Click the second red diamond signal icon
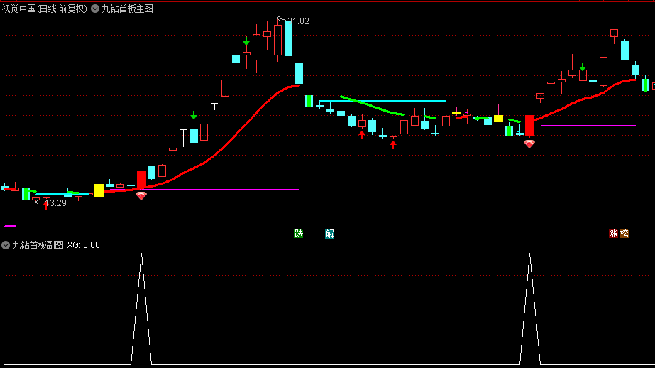The image size is (655, 368). pos(529,144)
